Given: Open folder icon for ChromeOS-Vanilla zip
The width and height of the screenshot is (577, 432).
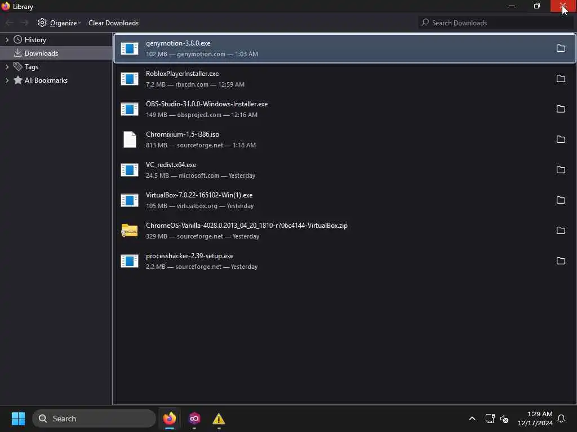Looking at the screenshot, I should pyautogui.click(x=561, y=230).
